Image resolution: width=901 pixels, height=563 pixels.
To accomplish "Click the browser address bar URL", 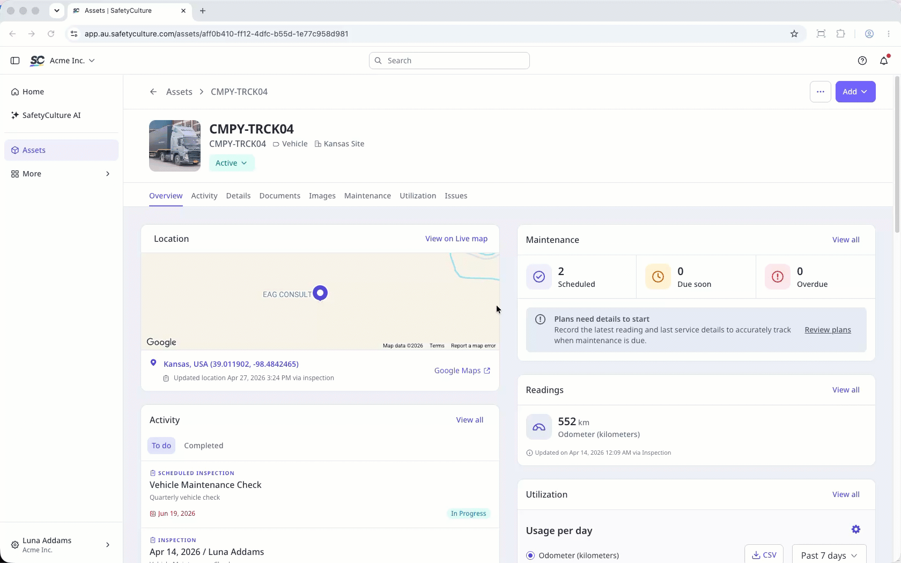I will (217, 34).
